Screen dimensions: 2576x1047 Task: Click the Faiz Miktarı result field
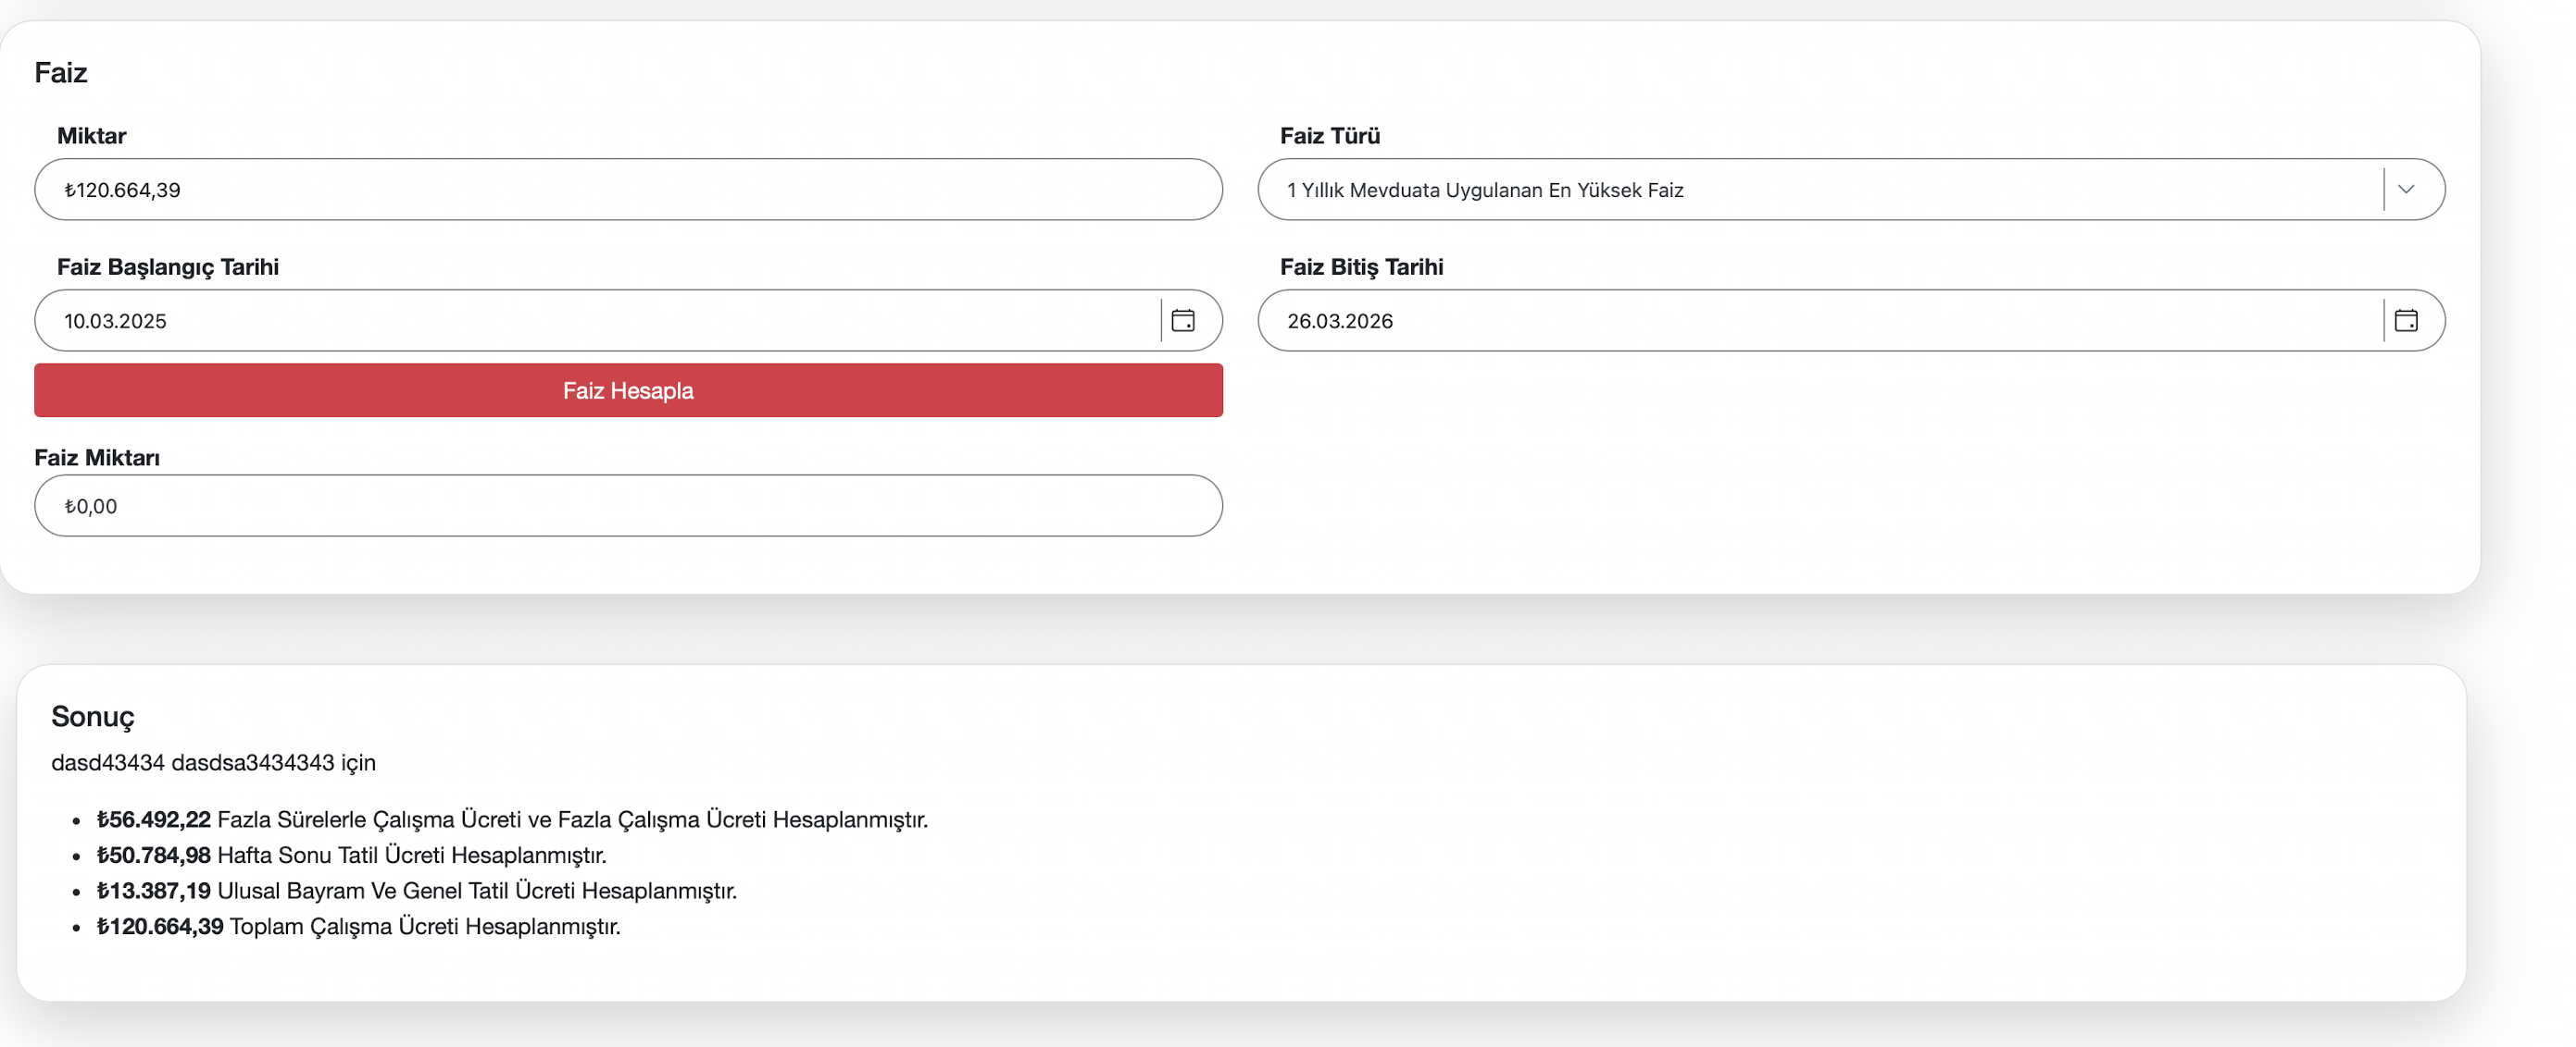(x=628, y=507)
